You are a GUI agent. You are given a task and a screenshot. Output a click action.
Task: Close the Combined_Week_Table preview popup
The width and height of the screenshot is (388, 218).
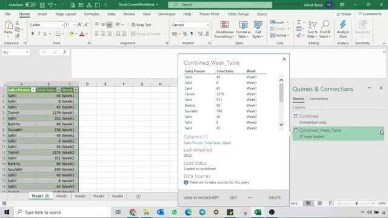coord(284,59)
